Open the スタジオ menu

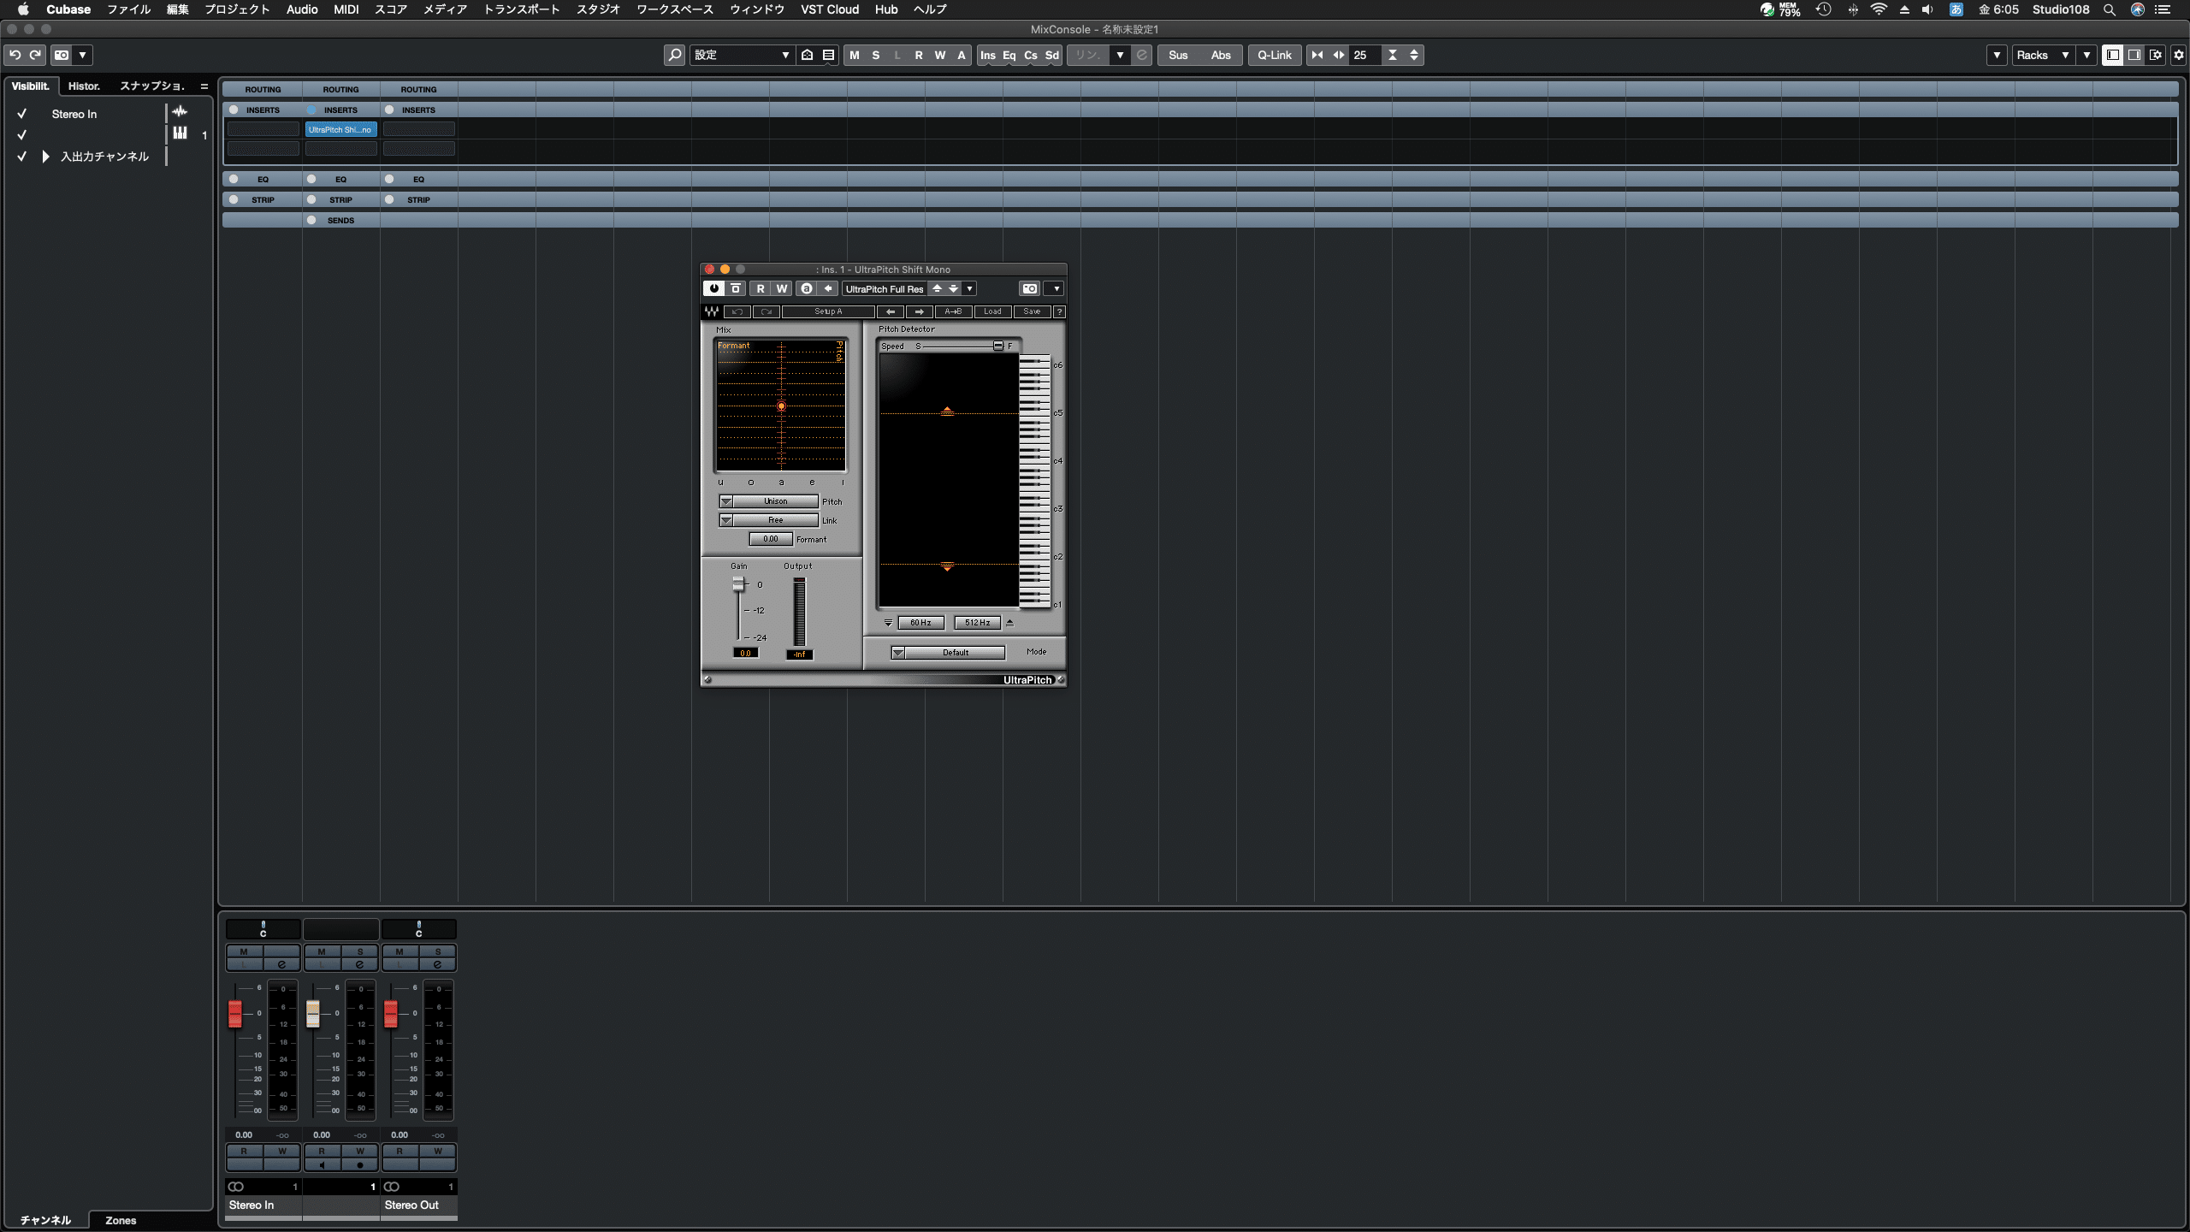click(x=598, y=9)
